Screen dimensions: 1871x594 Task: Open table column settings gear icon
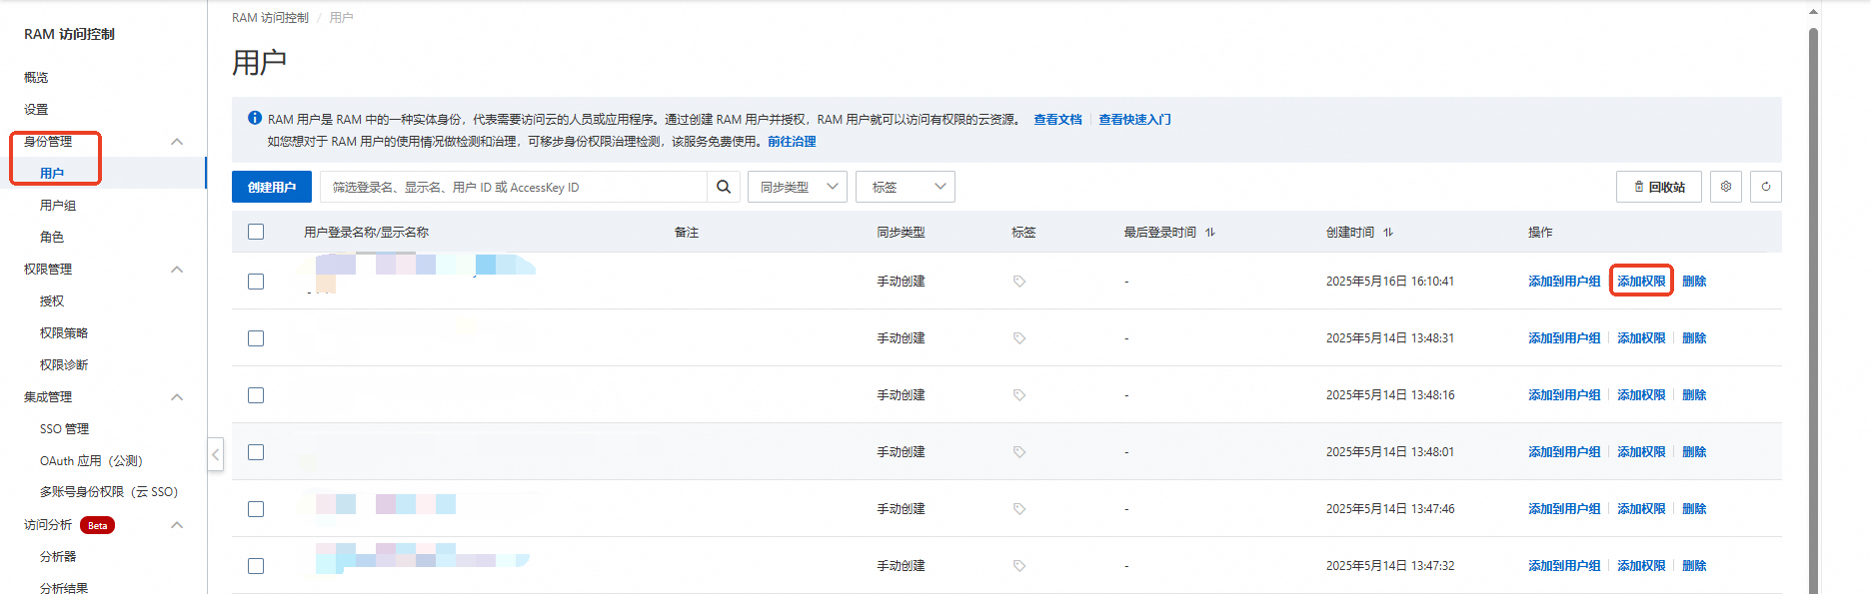[1726, 187]
